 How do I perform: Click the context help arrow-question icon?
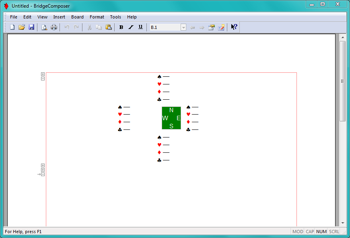(234, 27)
